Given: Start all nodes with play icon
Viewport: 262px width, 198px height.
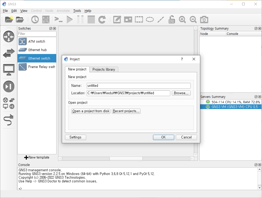Looking at the screenshot, I should point(69,20).
